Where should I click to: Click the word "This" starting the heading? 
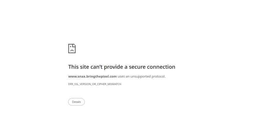click(73, 67)
